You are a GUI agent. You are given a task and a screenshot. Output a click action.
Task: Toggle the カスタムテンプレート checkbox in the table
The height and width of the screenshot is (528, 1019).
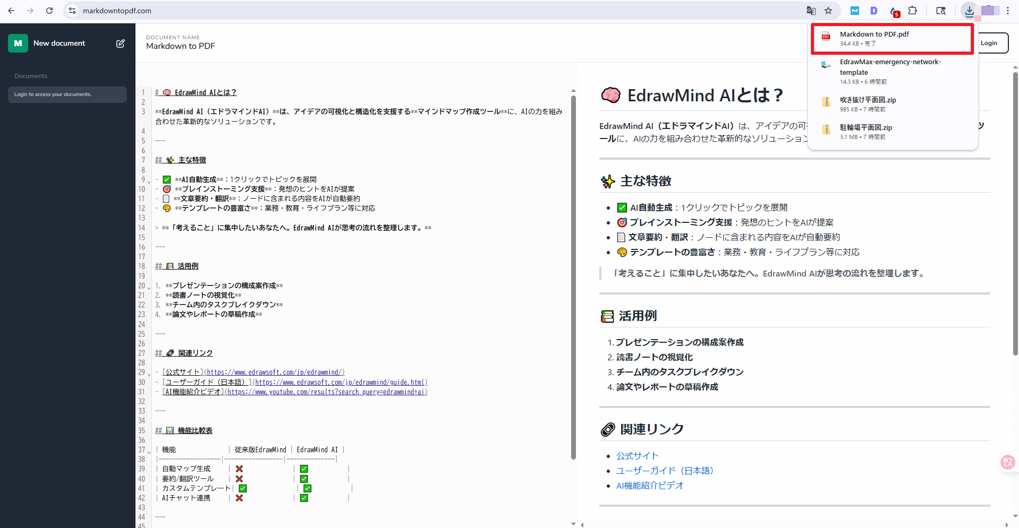click(x=242, y=488)
